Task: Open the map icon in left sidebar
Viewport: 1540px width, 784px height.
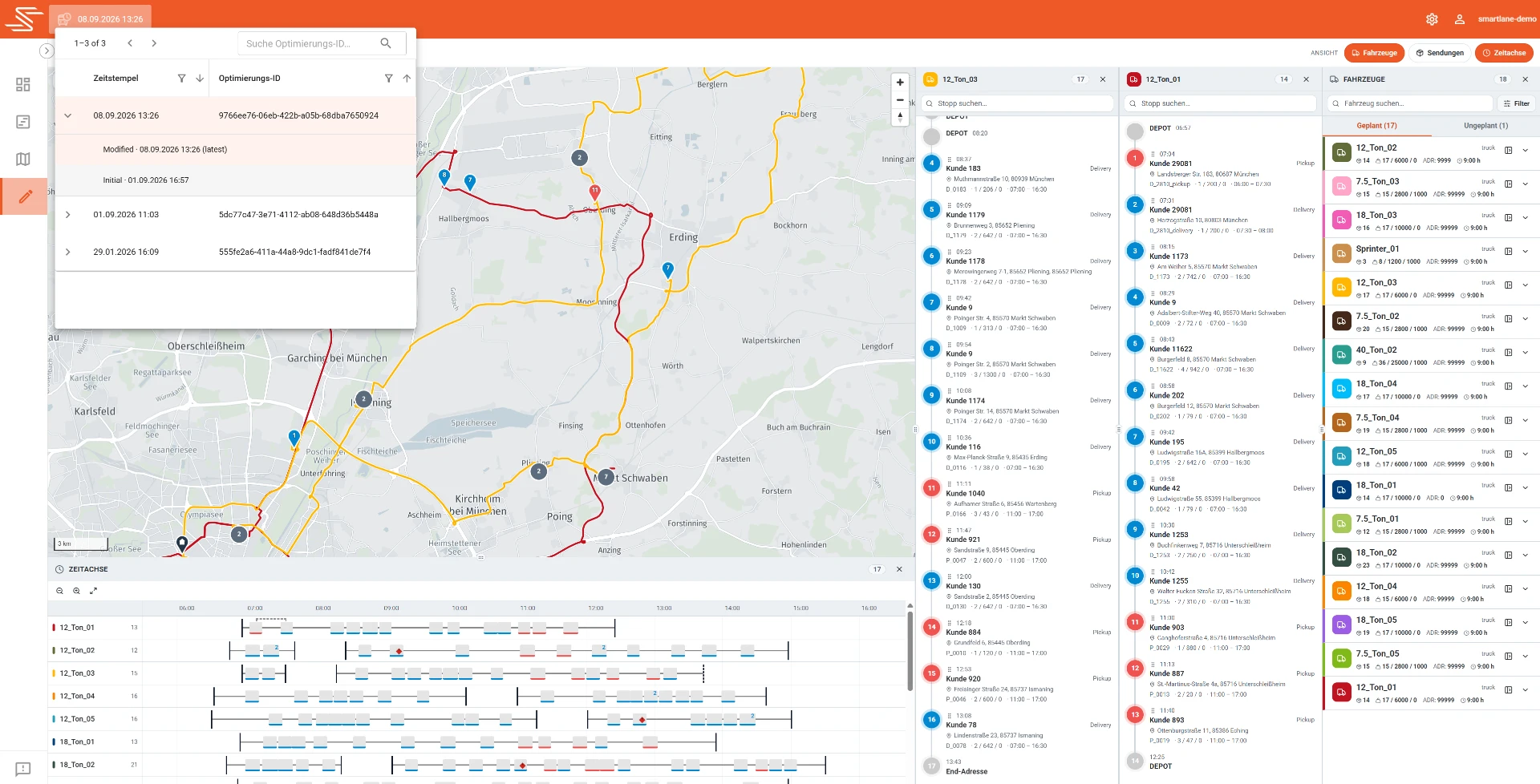Action: click(23, 159)
